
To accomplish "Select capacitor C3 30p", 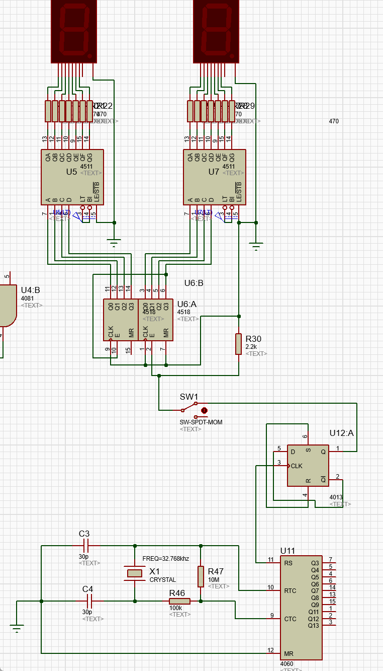I will (x=85, y=545).
